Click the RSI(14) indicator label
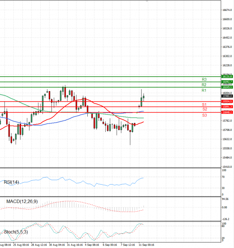Image resolution: width=234 pixels, height=248 pixels. click(11, 182)
